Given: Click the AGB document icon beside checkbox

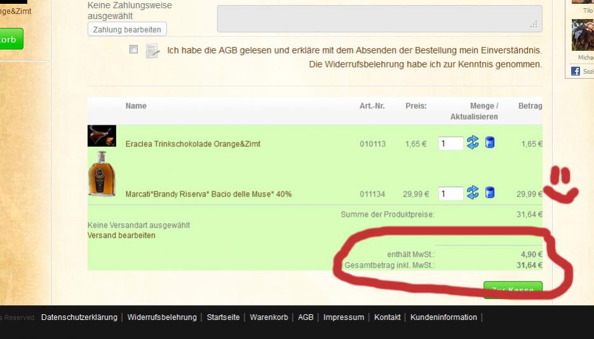Looking at the screenshot, I should (x=152, y=51).
